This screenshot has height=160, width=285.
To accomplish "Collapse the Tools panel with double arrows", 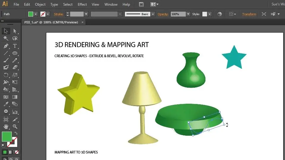I will 2,21.
